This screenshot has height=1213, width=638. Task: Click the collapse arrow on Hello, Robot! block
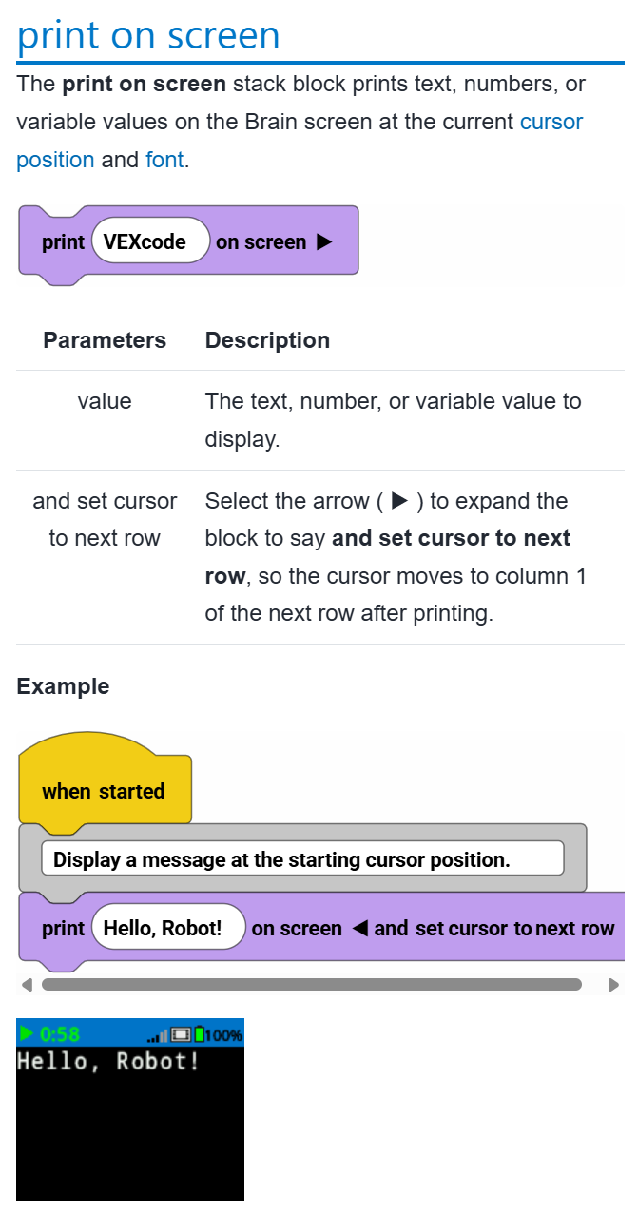[359, 929]
